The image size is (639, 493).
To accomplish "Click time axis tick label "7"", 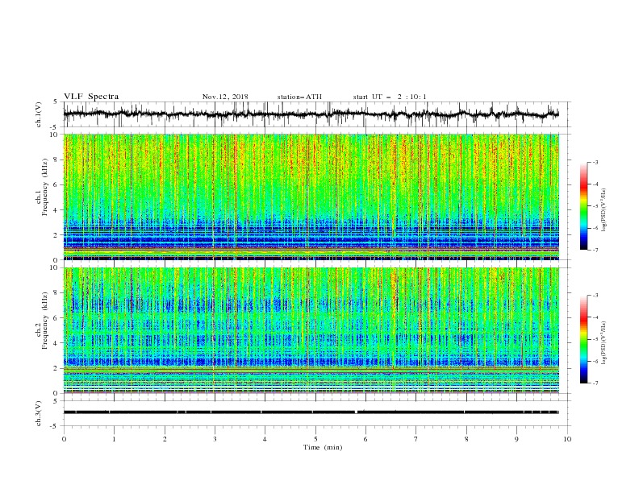I will point(416,439).
